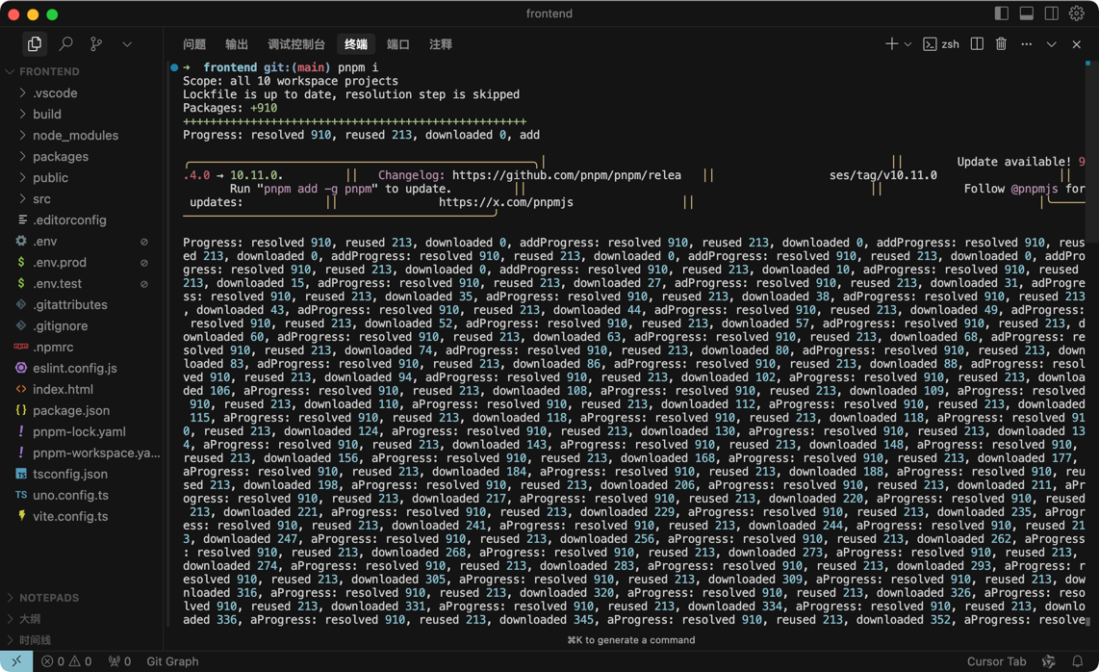Toggle the bottom panel layout button
Screen dimensions: 1099x672
pos(1027,14)
